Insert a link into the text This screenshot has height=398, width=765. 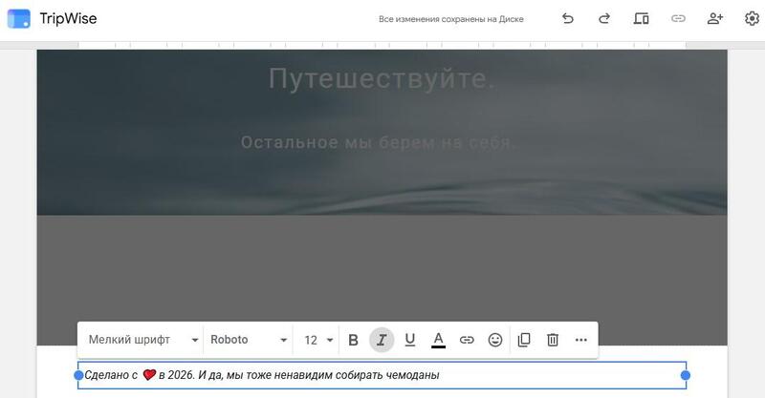467,340
